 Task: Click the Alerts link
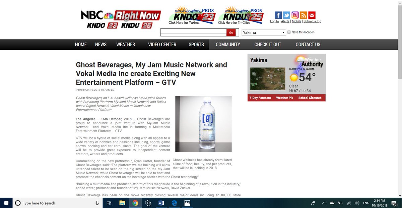point(285,21)
